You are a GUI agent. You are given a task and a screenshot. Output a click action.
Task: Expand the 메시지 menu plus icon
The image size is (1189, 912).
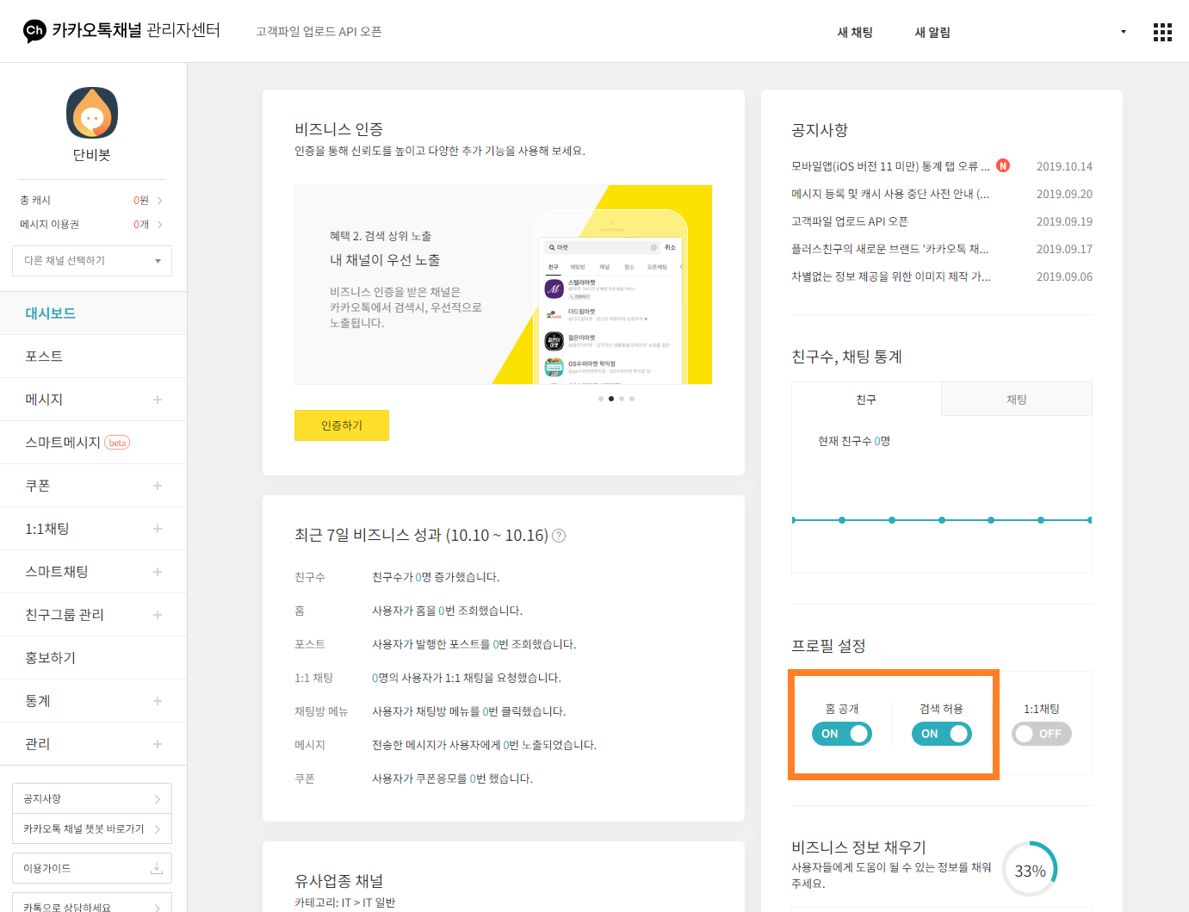click(158, 400)
